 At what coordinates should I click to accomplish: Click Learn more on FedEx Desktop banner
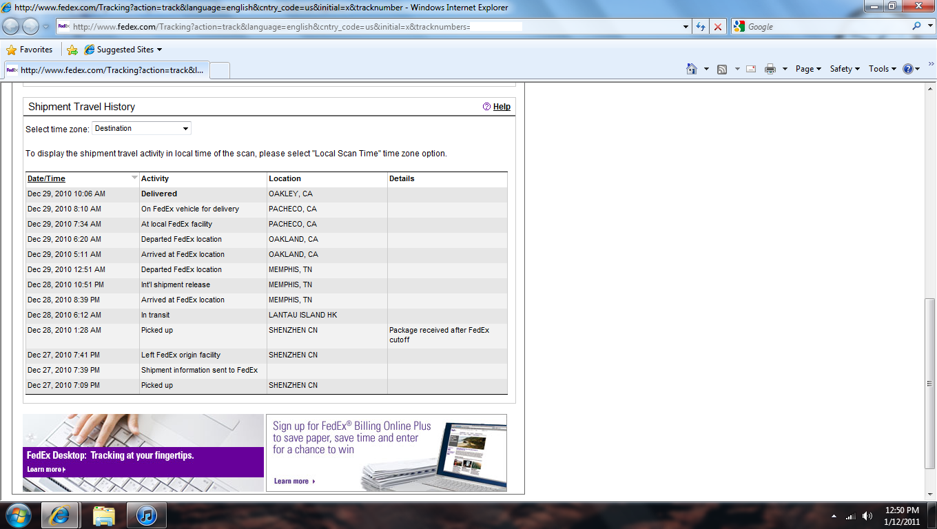click(x=46, y=470)
